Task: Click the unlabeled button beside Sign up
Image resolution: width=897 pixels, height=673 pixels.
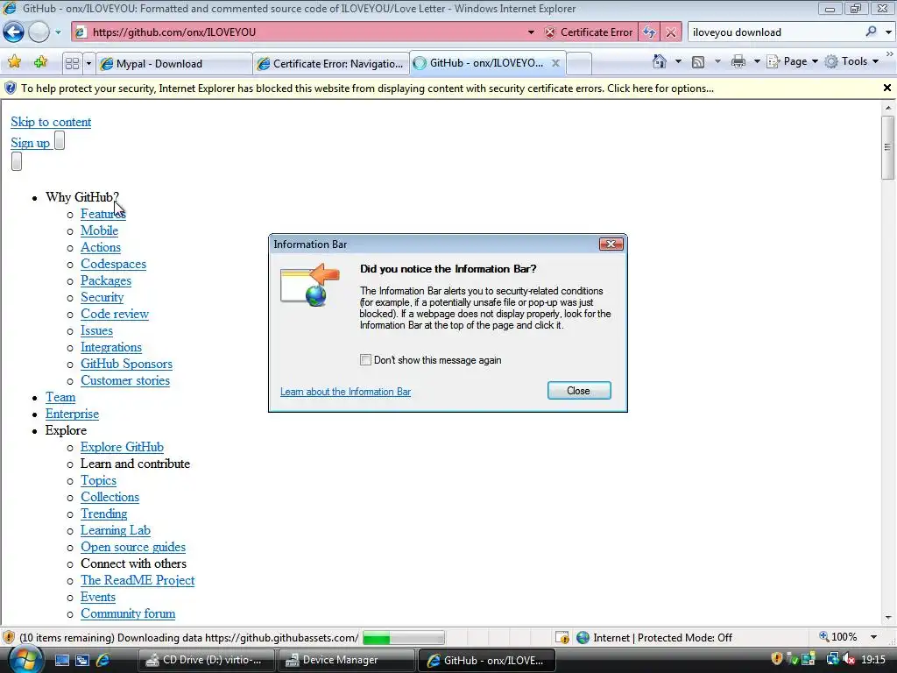Action: [x=60, y=140]
